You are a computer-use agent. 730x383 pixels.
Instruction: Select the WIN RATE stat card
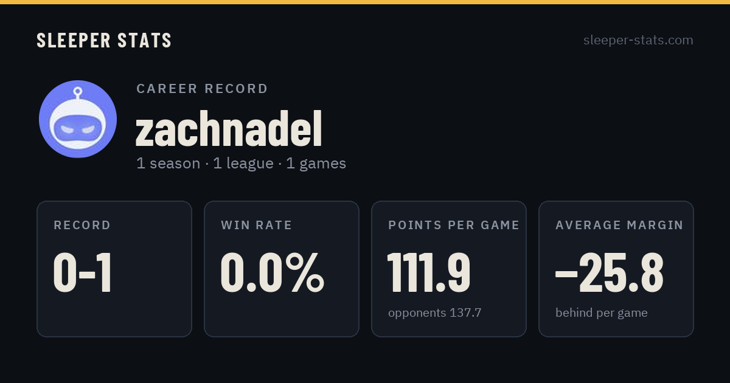click(x=282, y=269)
